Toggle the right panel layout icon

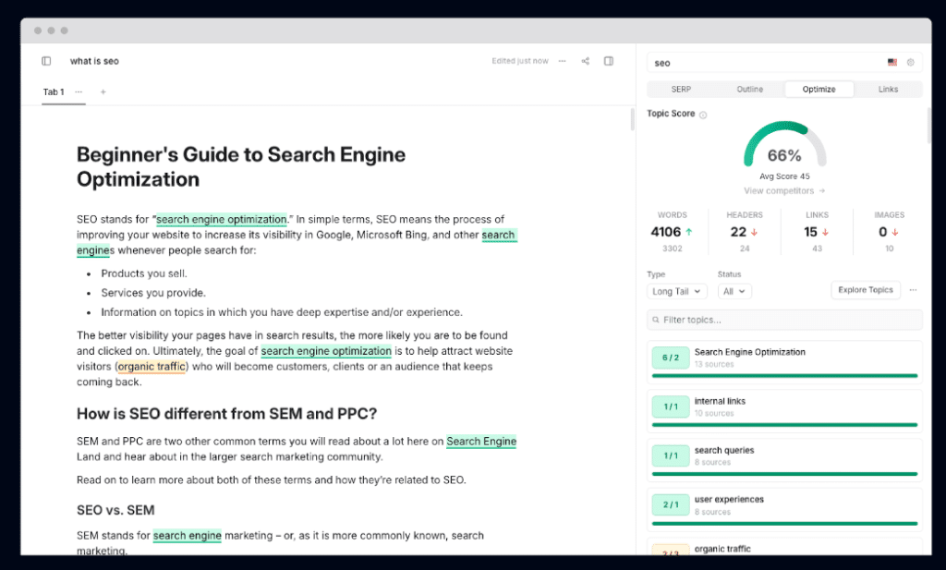pos(609,61)
